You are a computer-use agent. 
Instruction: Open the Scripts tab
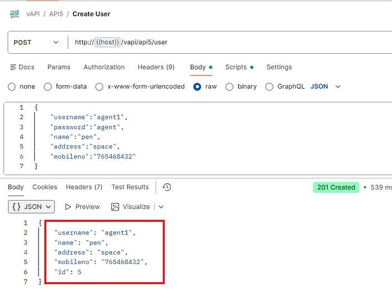[x=239, y=67]
